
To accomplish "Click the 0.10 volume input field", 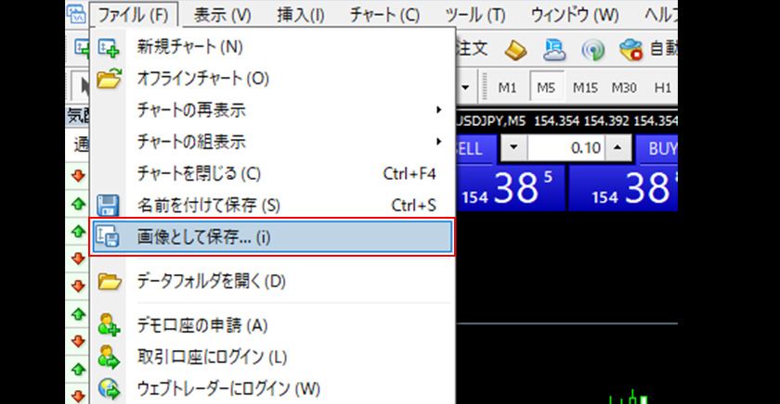I will [x=566, y=148].
